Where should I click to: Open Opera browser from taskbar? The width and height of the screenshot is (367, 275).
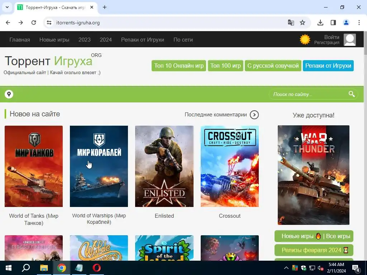(97, 268)
